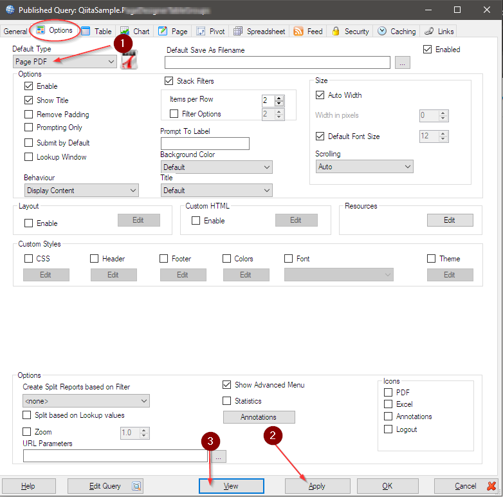Image resolution: width=503 pixels, height=497 pixels.
Task: Click URL Parameters browse button
Action: pos(219,456)
